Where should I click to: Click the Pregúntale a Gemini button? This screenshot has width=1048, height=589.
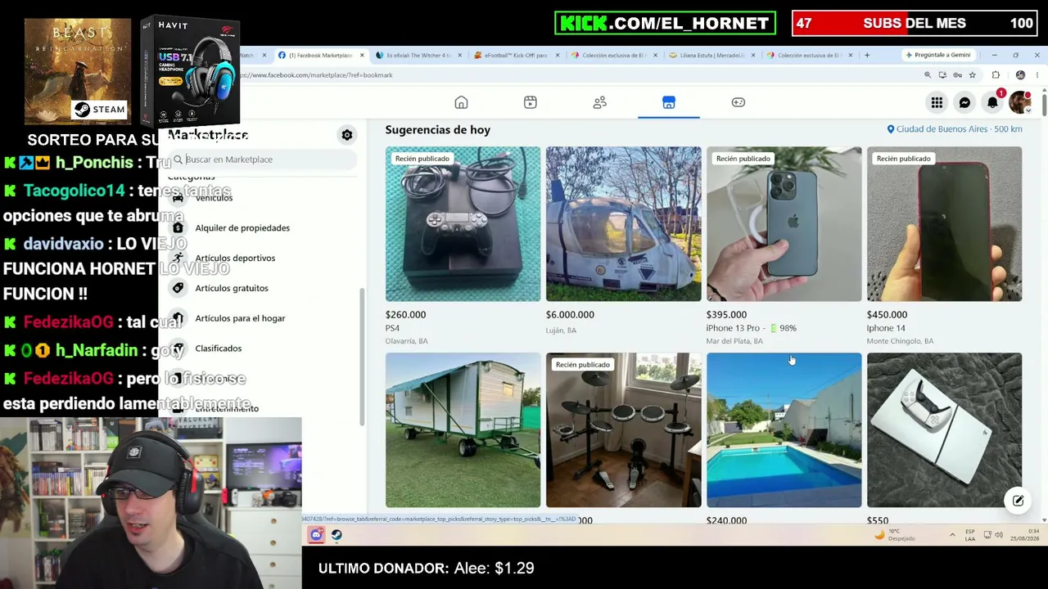(x=938, y=56)
